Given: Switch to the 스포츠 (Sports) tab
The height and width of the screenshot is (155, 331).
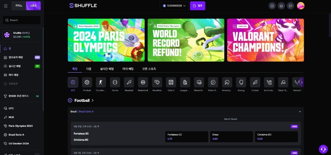Looking at the screenshot, I should [x=33, y=6].
